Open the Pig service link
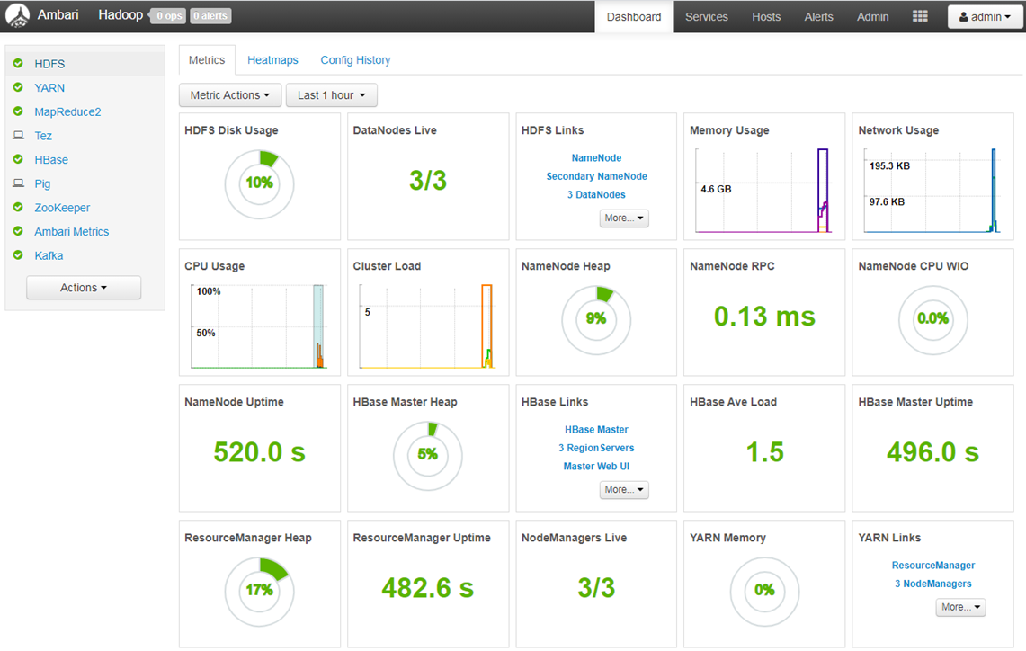Screen dimensions: 1026x651 point(42,183)
